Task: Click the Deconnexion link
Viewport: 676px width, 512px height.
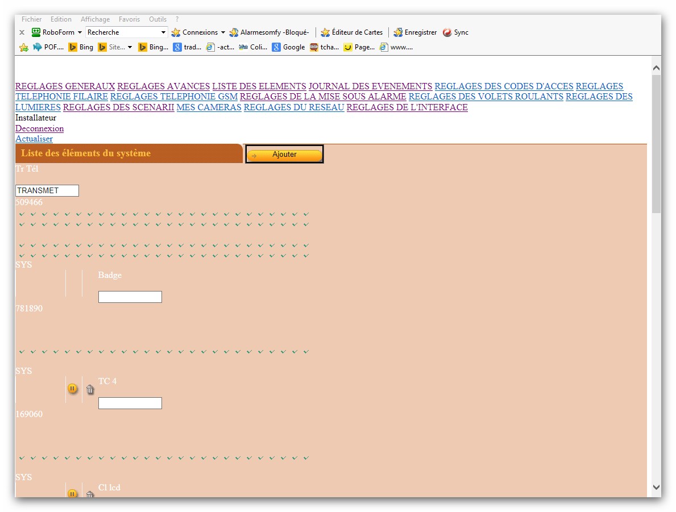Action: (x=39, y=128)
